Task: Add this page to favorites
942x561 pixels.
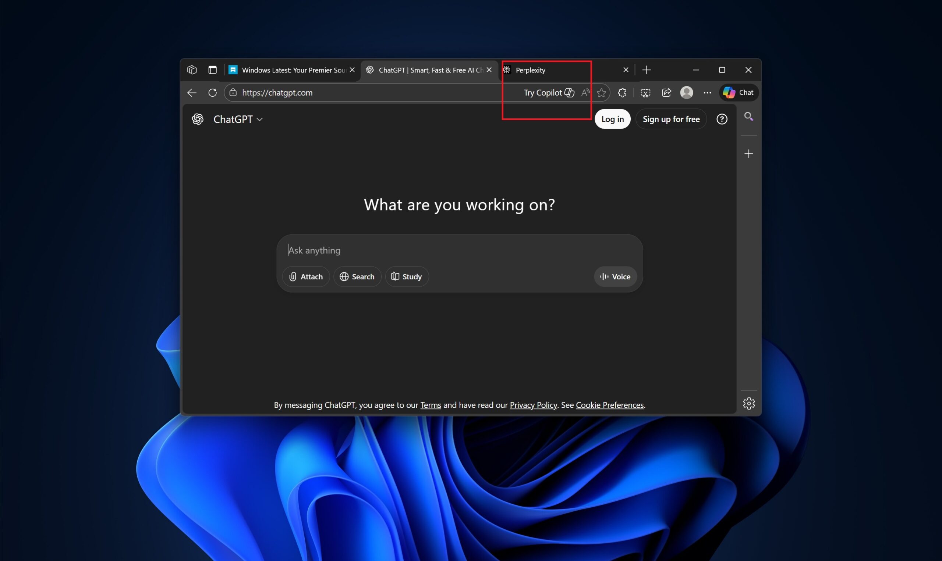Action: point(601,93)
